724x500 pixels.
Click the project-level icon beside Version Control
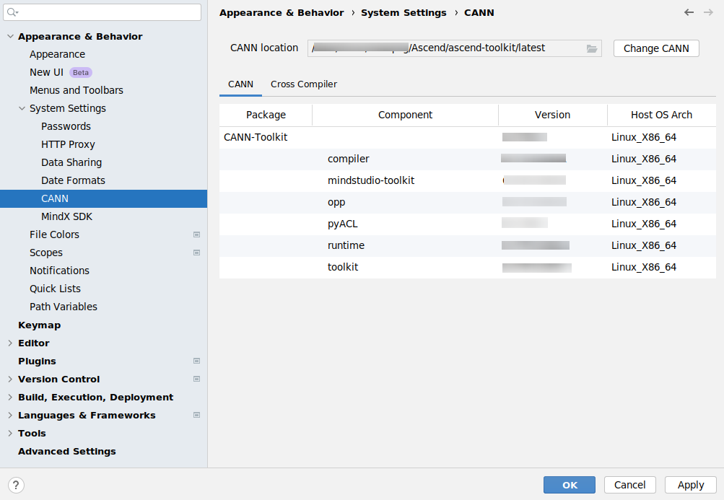[196, 379]
